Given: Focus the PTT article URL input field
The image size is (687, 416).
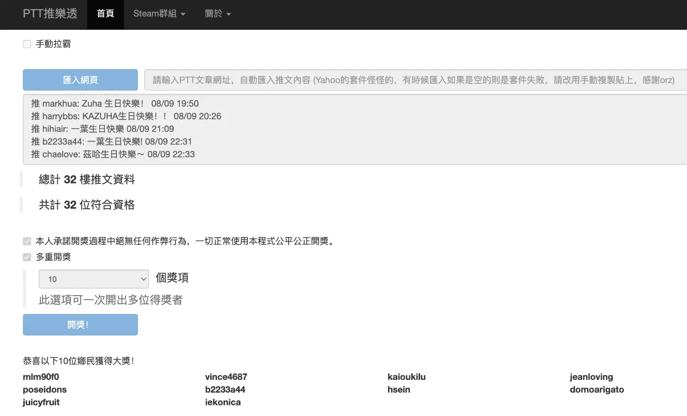Looking at the screenshot, I should click(x=414, y=80).
